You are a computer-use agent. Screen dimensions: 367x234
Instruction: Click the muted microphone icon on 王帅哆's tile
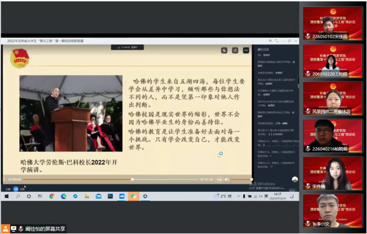pyautogui.click(x=308, y=74)
